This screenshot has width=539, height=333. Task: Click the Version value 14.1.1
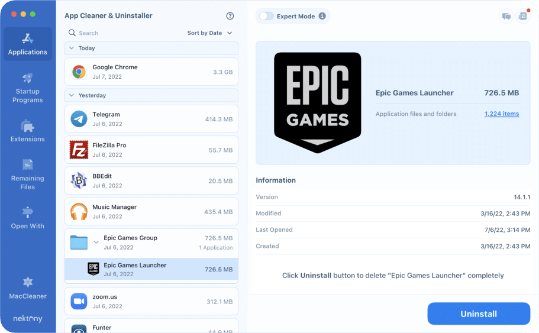point(522,197)
